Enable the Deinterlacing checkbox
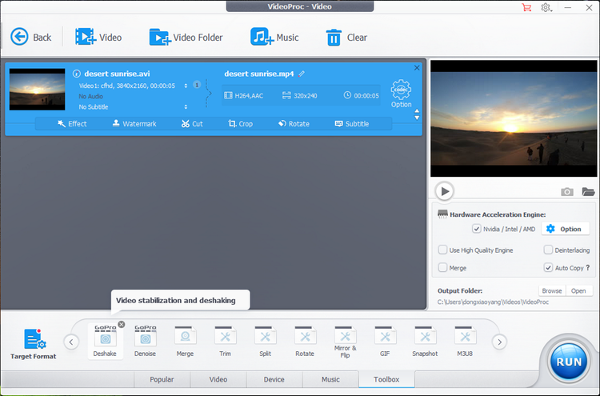600x396 pixels. (x=548, y=250)
